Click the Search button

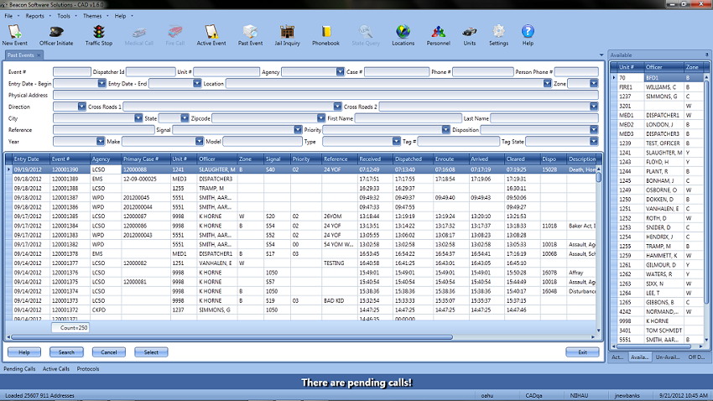[66, 352]
